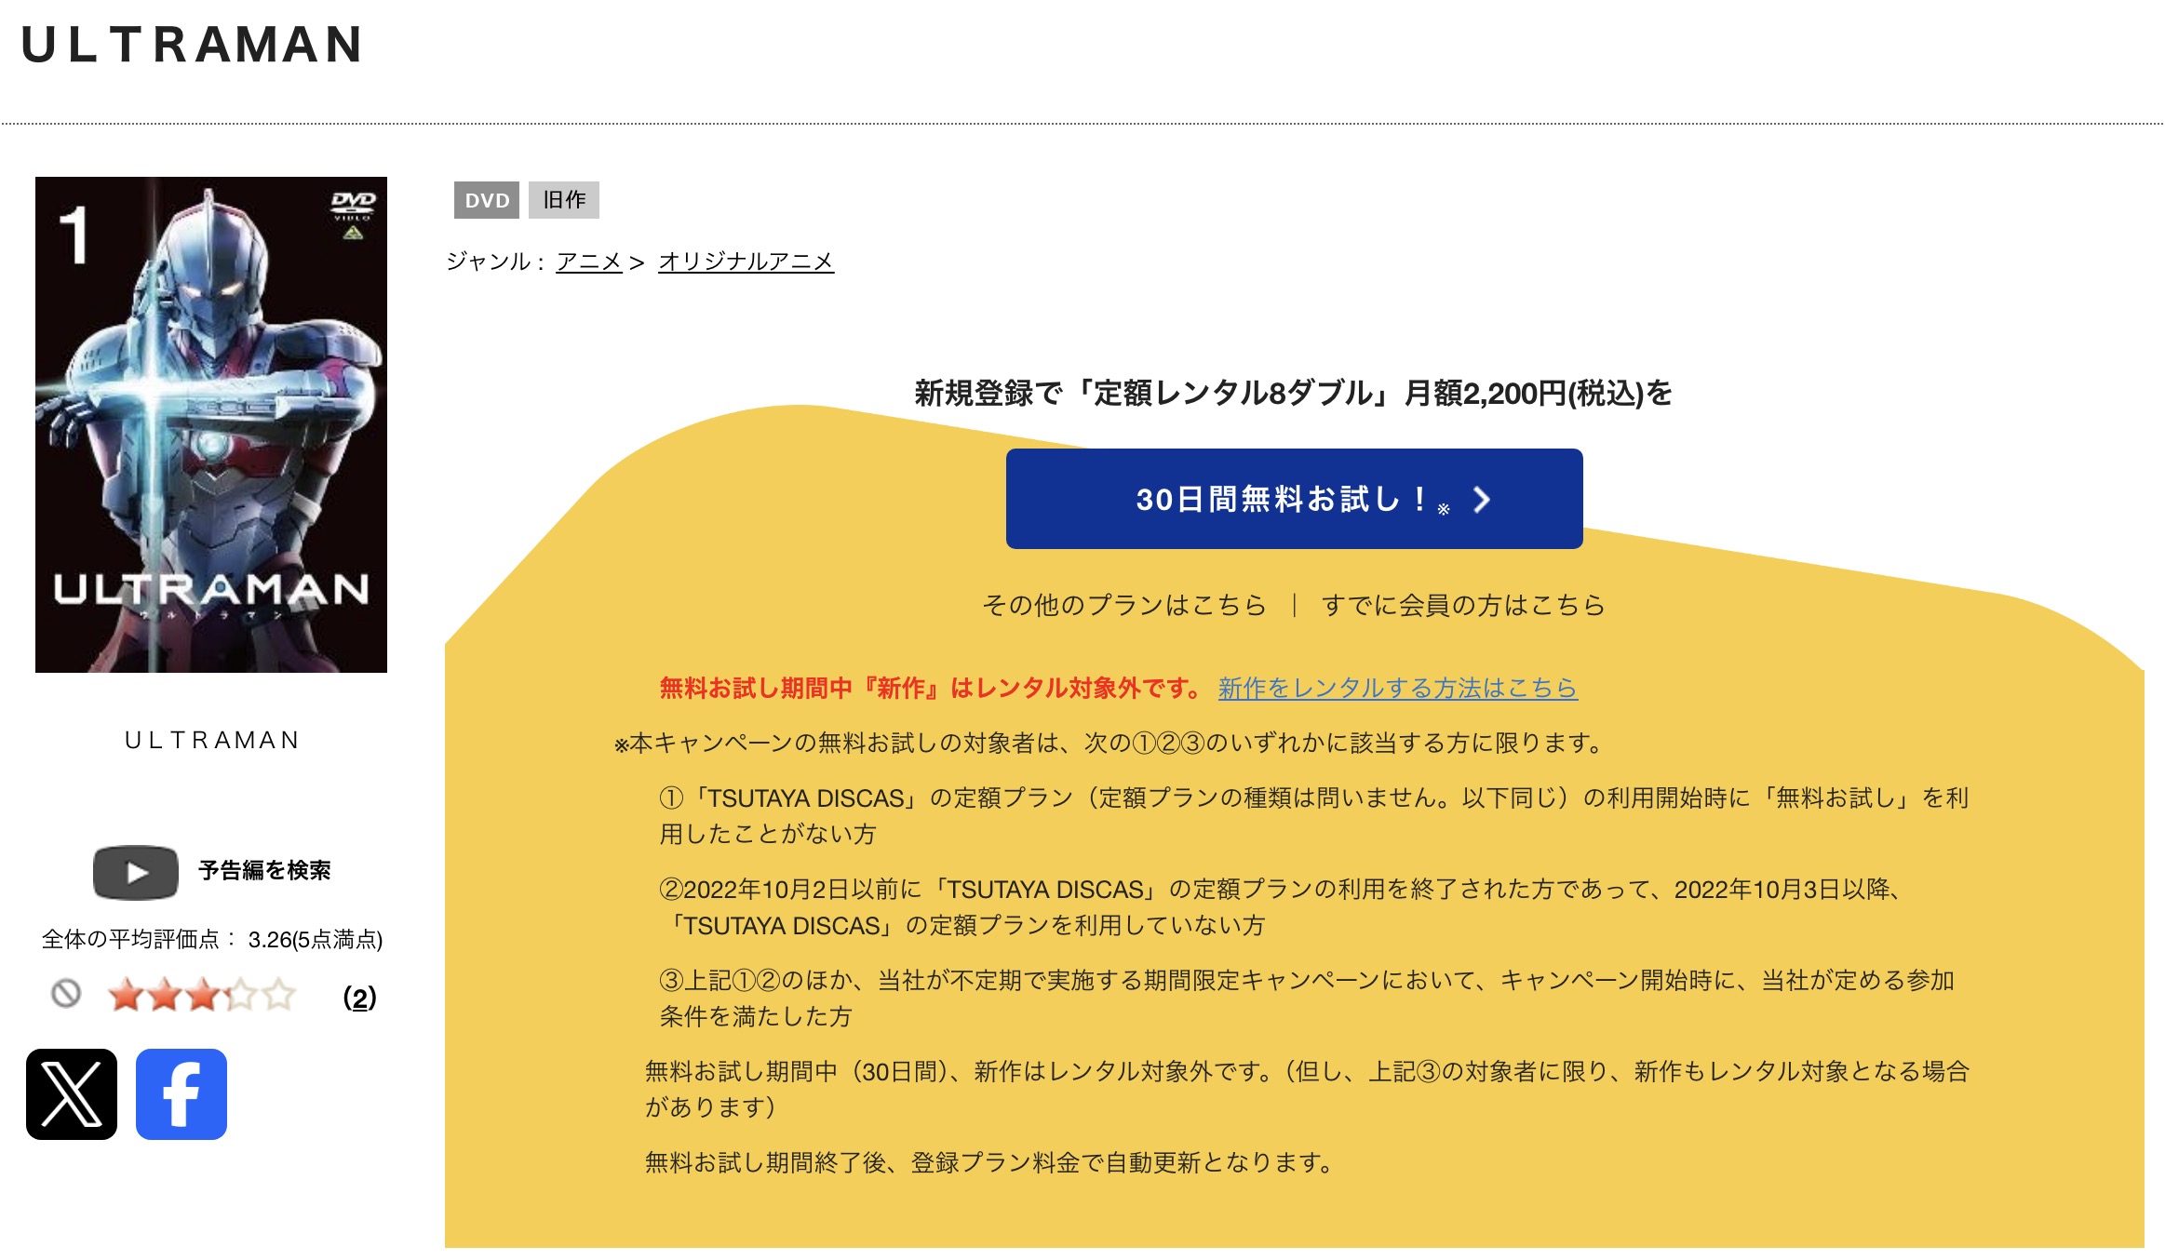Click the review count (2) link
This screenshot has height=1260, width=2165.
[359, 998]
